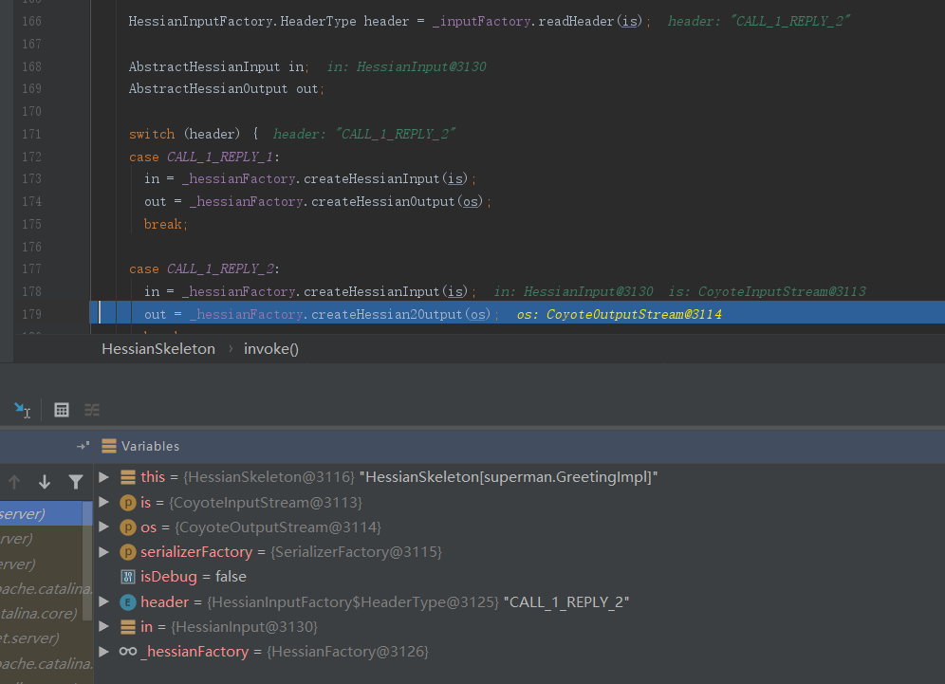Screen dimensions: 945x684
Task: Expand the 'os' CoyoteOutputStream variable
Action: click(104, 527)
